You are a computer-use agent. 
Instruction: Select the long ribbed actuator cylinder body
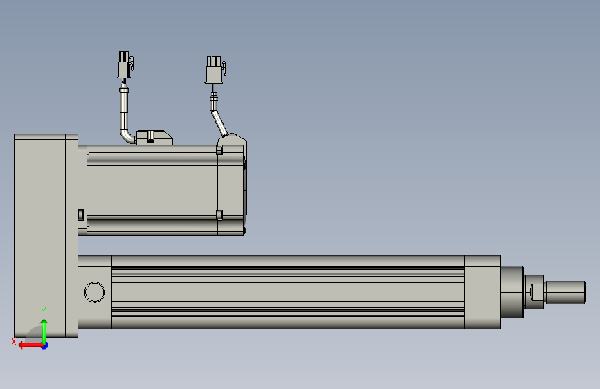point(288,292)
